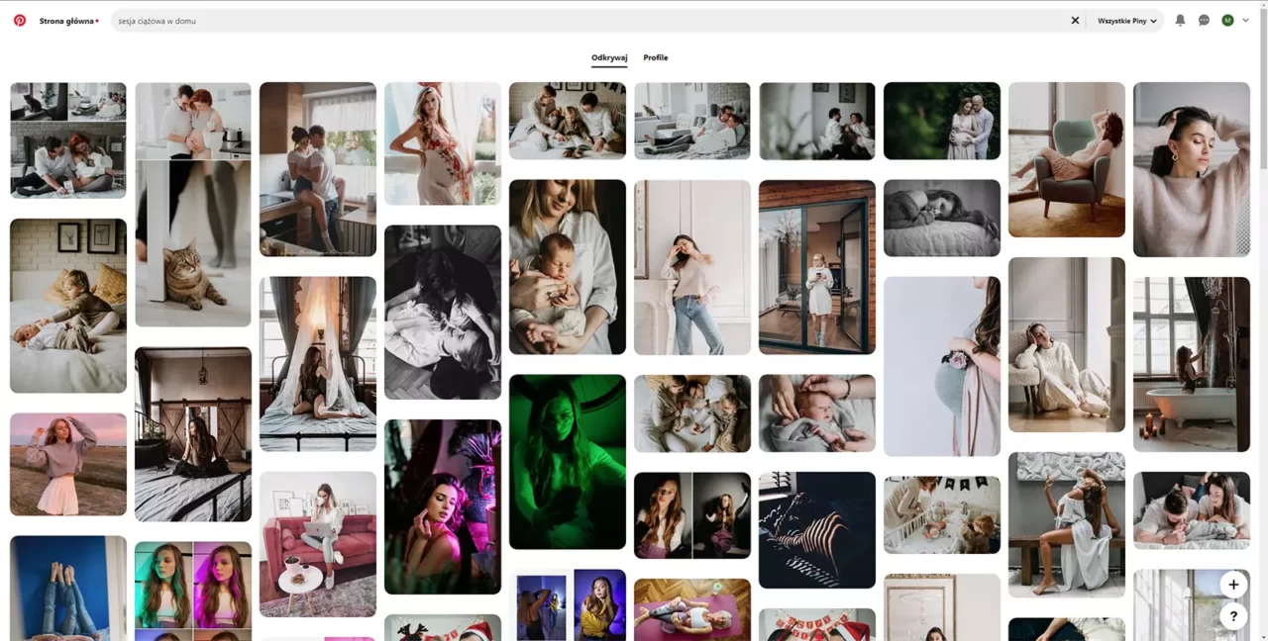Open your profile via the green M avatar
Viewport: 1268px width, 641px height.
pos(1226,20)
